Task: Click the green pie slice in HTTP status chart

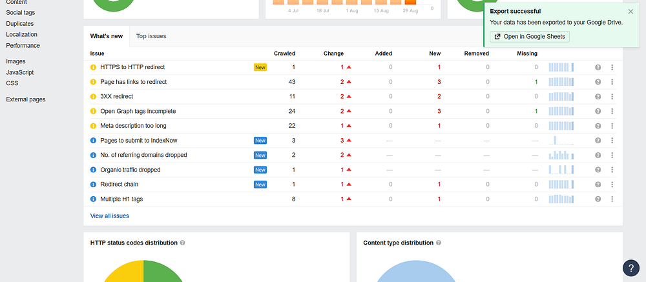Action: point(163,272)
